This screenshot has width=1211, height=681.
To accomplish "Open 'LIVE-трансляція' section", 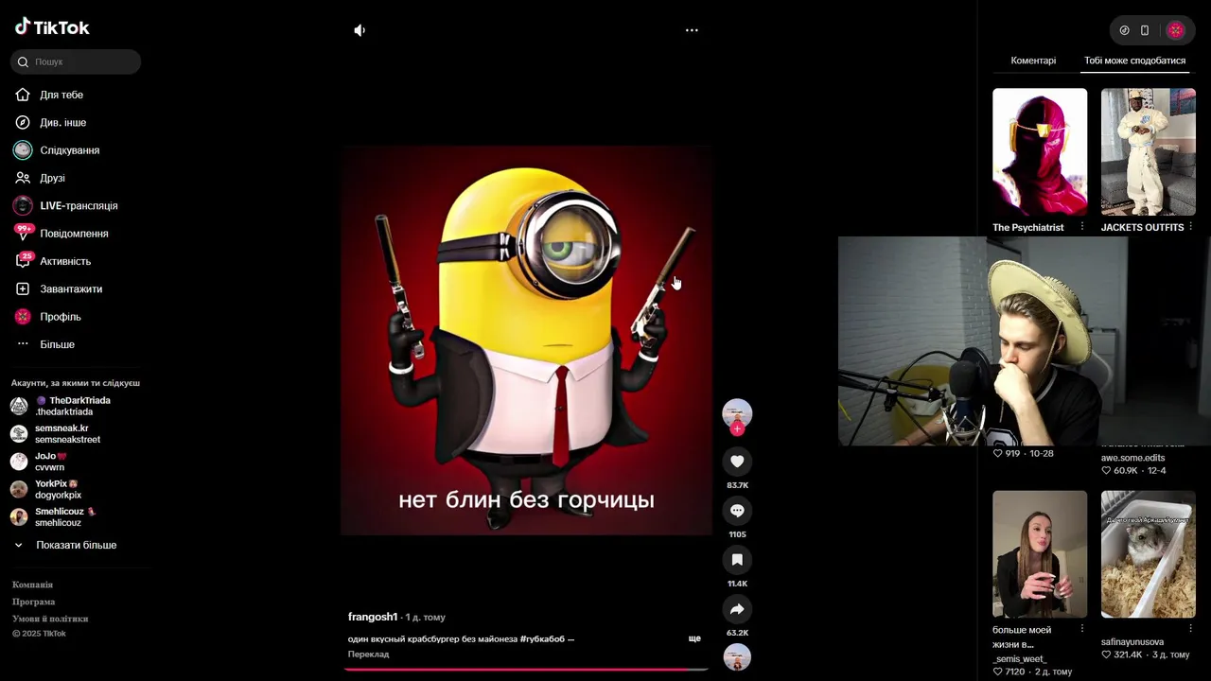I will point(79,206).
